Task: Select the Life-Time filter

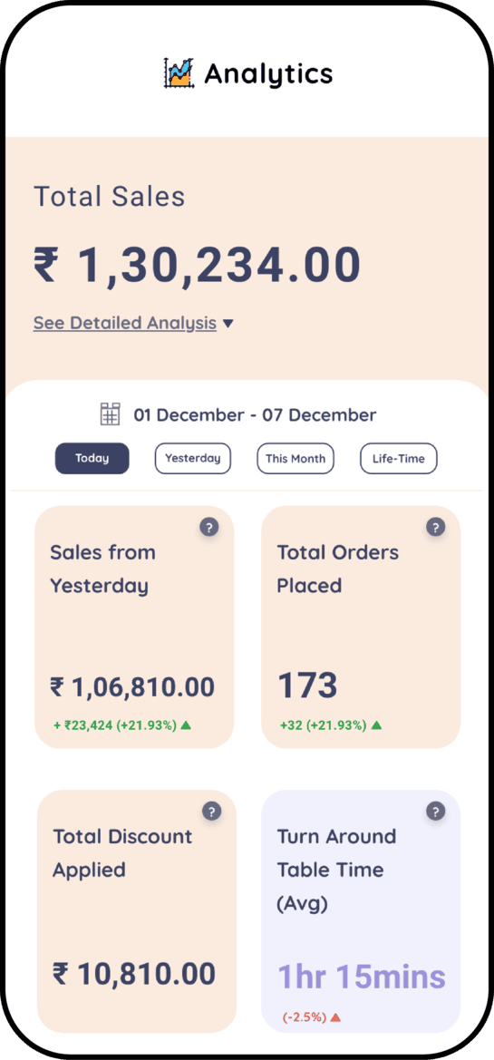Action: tap(399, 458)
